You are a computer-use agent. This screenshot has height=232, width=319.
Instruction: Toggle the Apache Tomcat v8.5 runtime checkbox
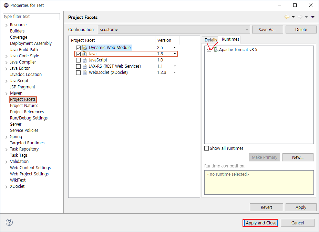point(209,49)
